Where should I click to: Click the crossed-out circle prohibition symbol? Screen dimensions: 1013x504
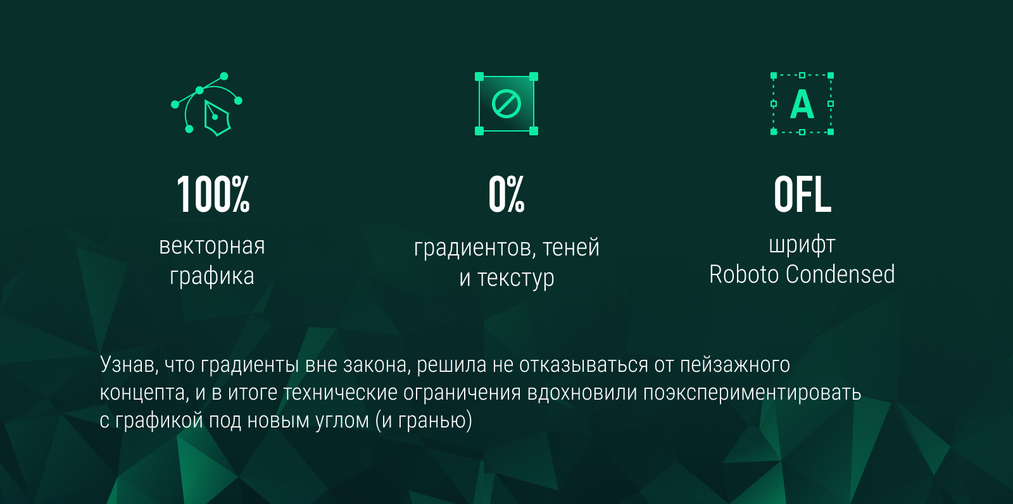tap(507, 104)
